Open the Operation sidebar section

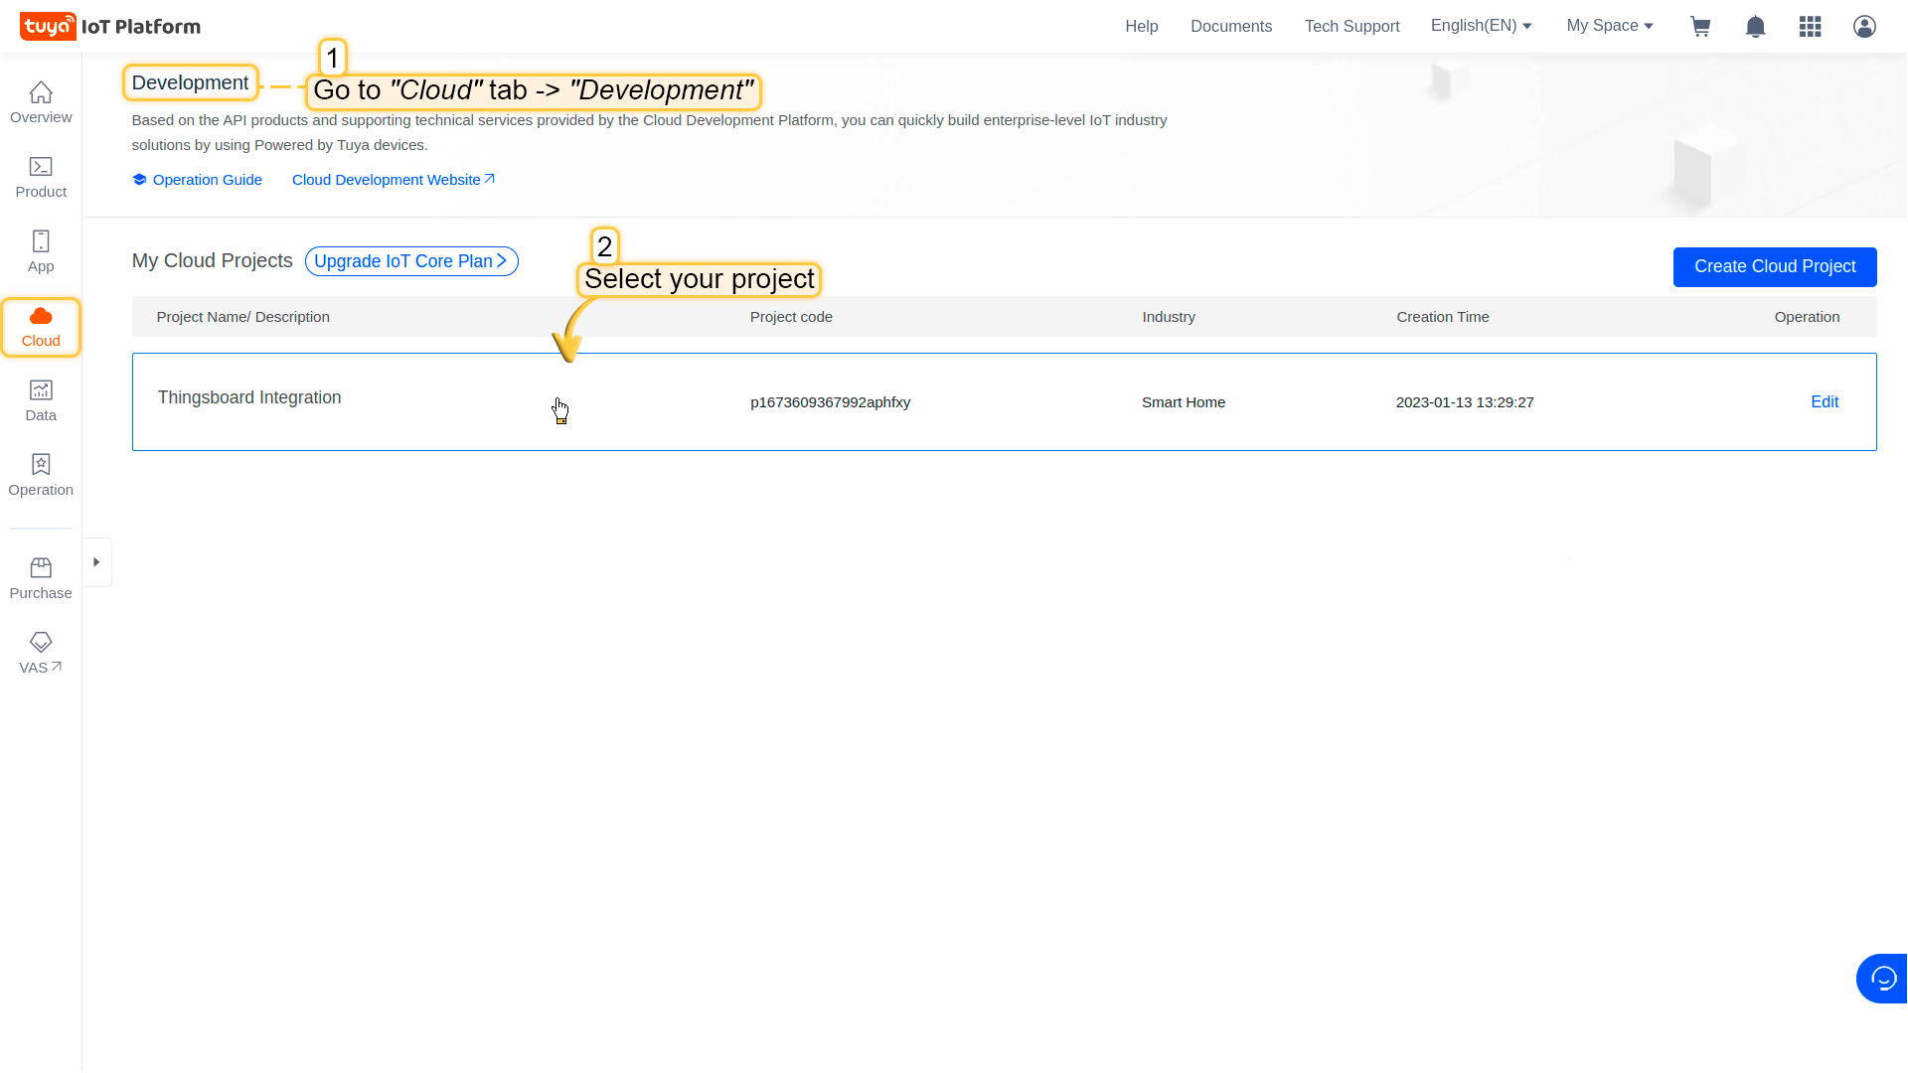tap(41, 475)
